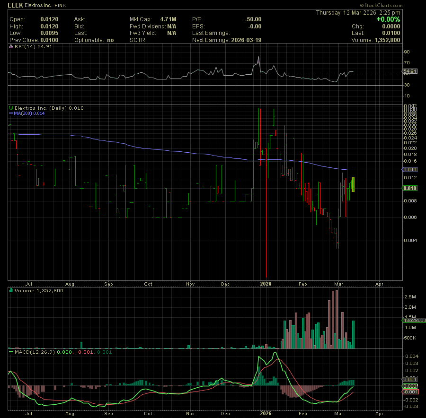The image size is (426, 418).
Task: Click the Volume 1,352,800 panel legend
Action: pyautogui.click(x=39, y=291)
